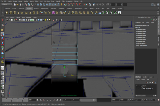Click the lock icon on the status line
The height and width of the screenshot is (106, 160).
(x=61, y=5)
